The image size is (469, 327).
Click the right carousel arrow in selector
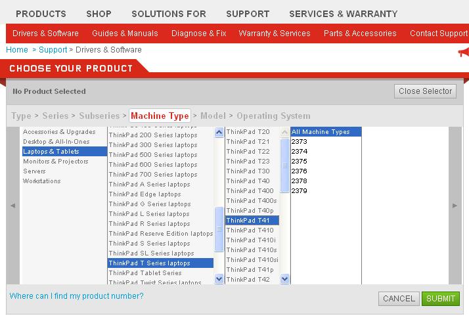[x=455, y=206]
